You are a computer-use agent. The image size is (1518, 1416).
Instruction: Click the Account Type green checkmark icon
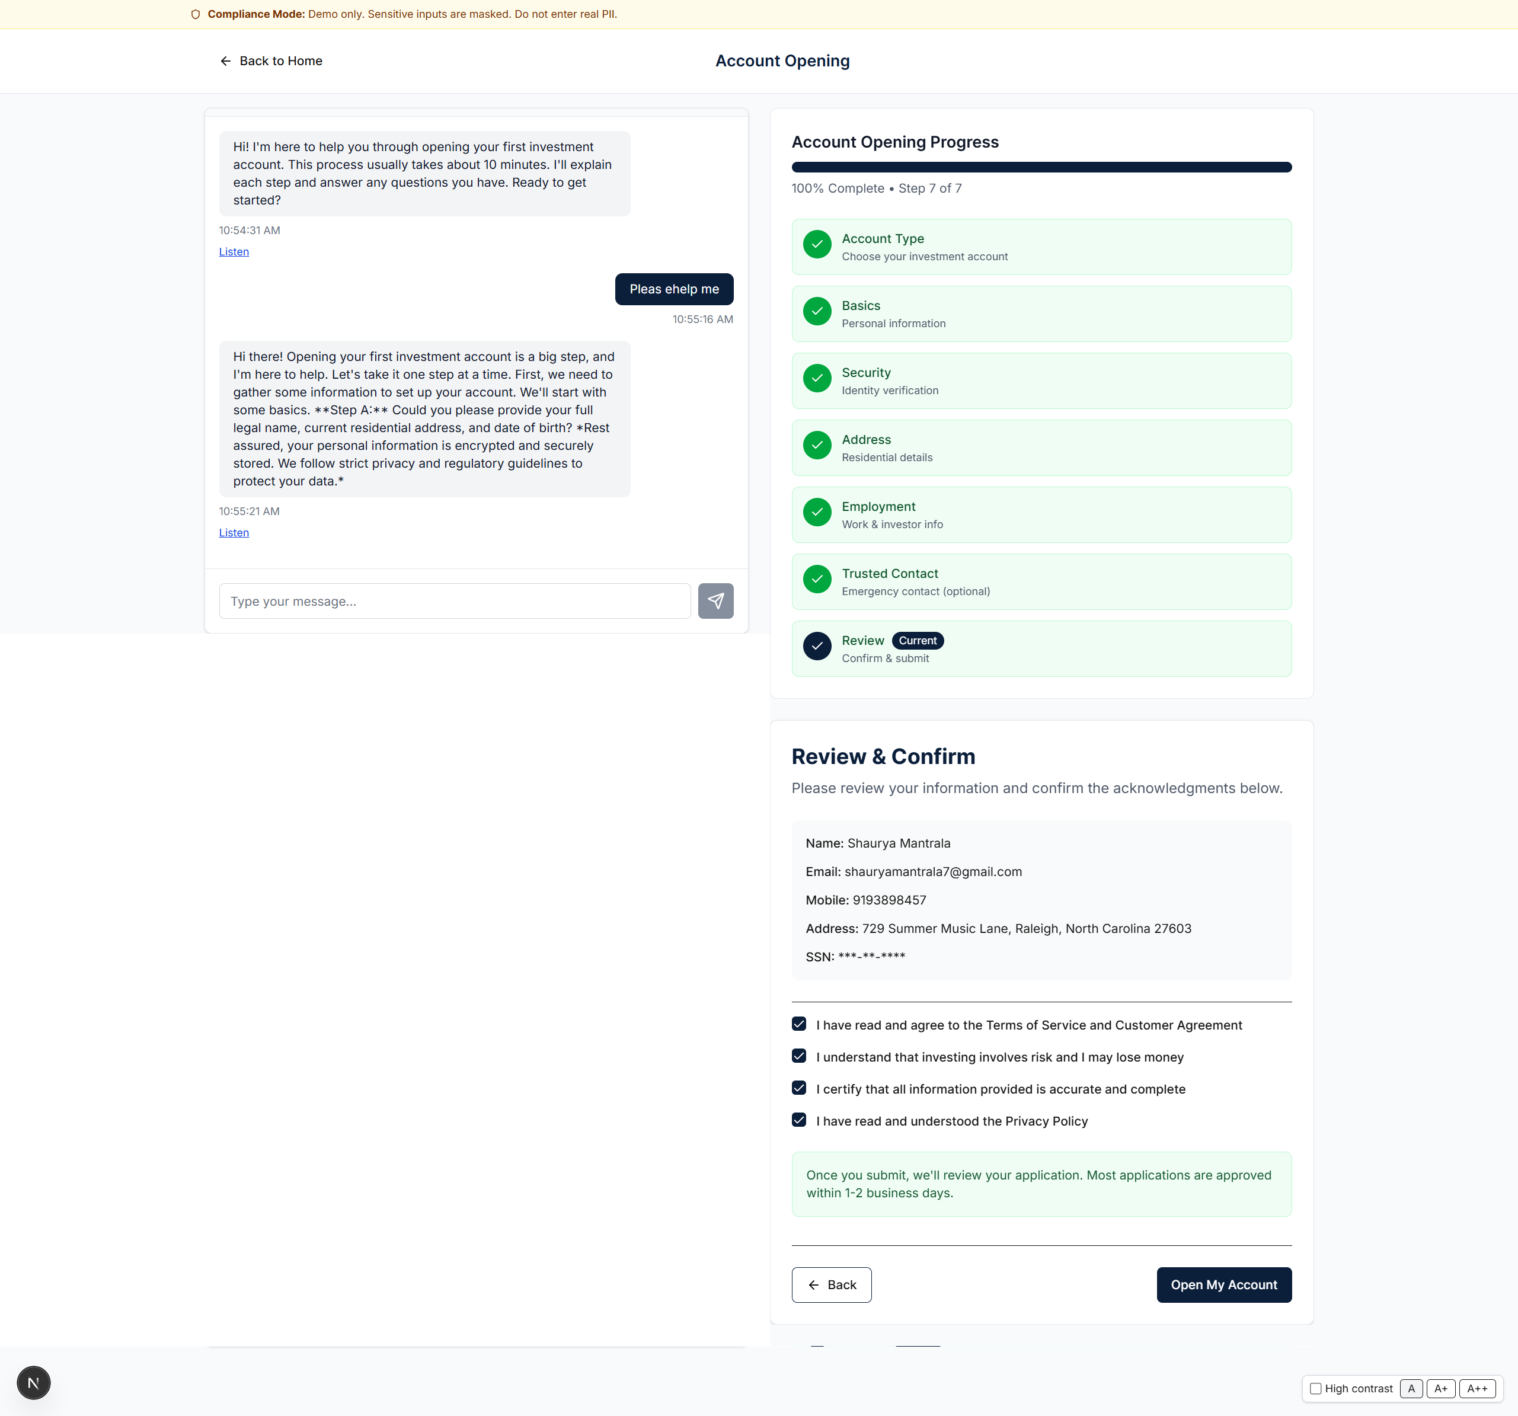(817, 244)
